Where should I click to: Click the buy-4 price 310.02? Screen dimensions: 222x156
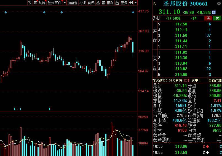[181, 69]
